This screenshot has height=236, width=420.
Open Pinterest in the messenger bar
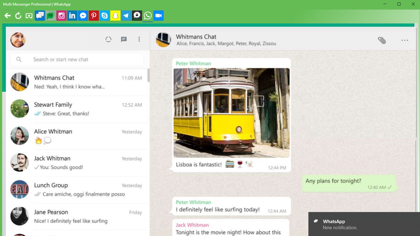[x=93, y=15]
